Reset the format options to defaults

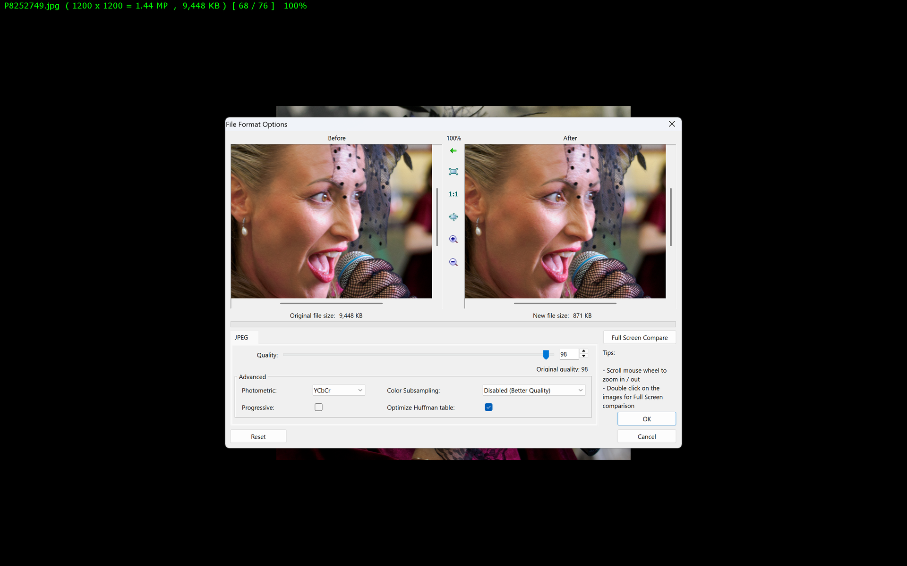click(258, 436)
